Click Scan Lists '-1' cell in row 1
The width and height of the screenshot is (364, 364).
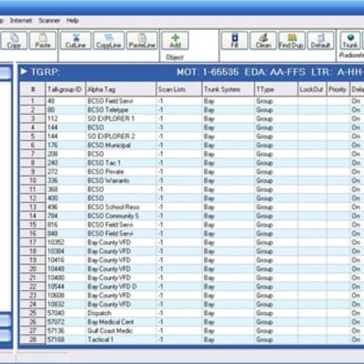tap(179, 101)
